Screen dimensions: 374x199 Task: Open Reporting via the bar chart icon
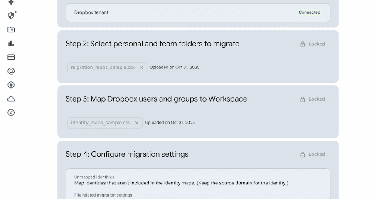(11, 44)
